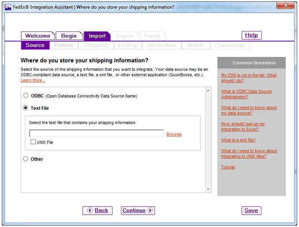Click the 'Common Questions' panel header
299x227 pixels.
(252, 63)
